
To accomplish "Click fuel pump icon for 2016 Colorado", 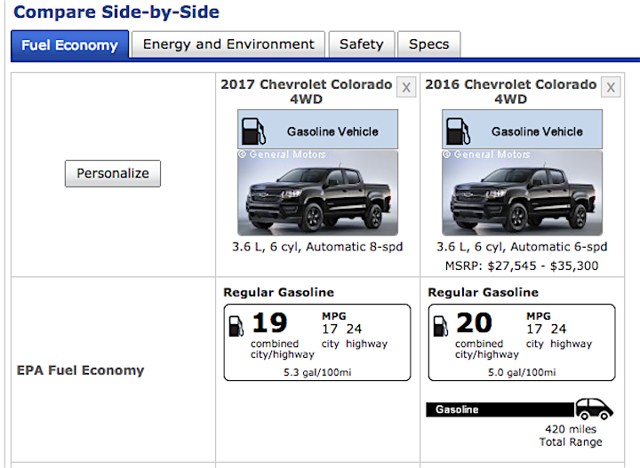I will (x=458, y=131).
